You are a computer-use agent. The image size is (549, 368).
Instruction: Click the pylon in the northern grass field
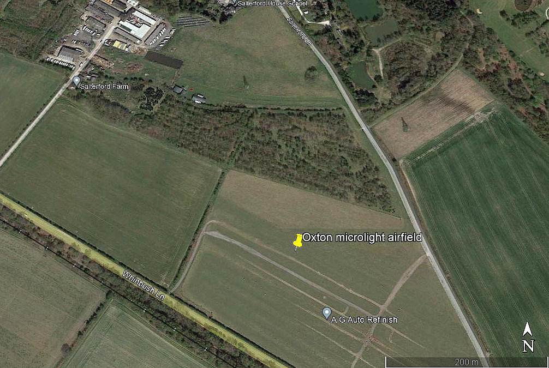[246, 82]
